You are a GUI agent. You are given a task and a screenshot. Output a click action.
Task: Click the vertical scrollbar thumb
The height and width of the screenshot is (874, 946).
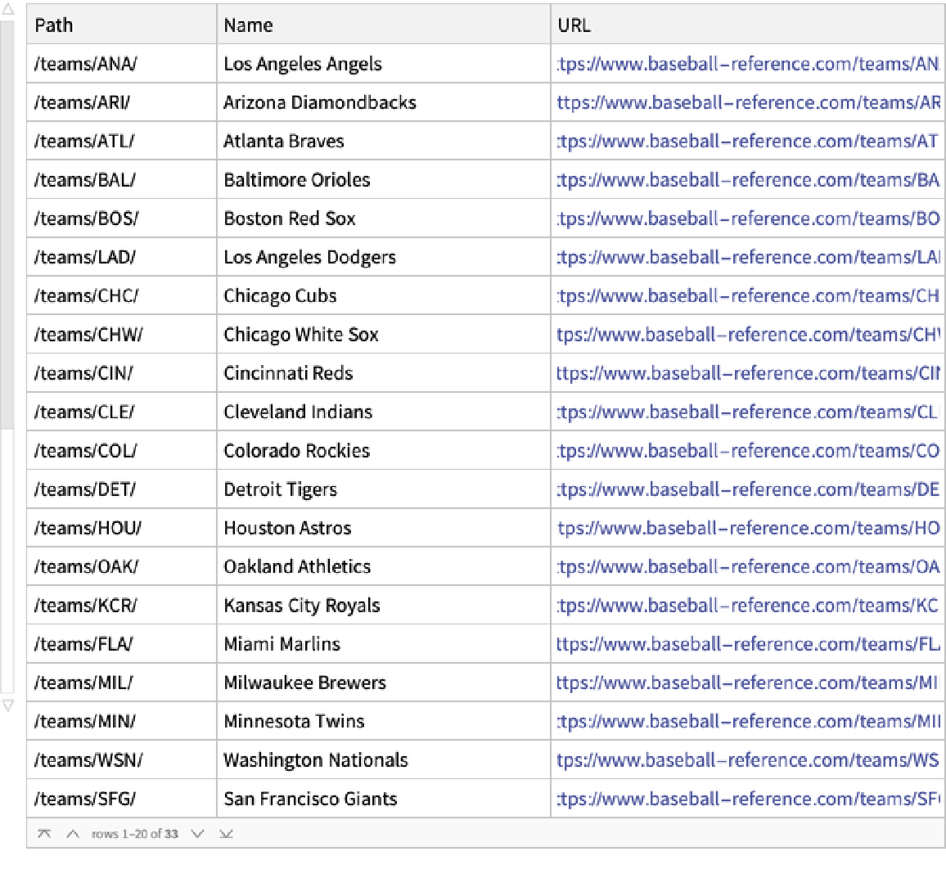click(x=7, y=225)
